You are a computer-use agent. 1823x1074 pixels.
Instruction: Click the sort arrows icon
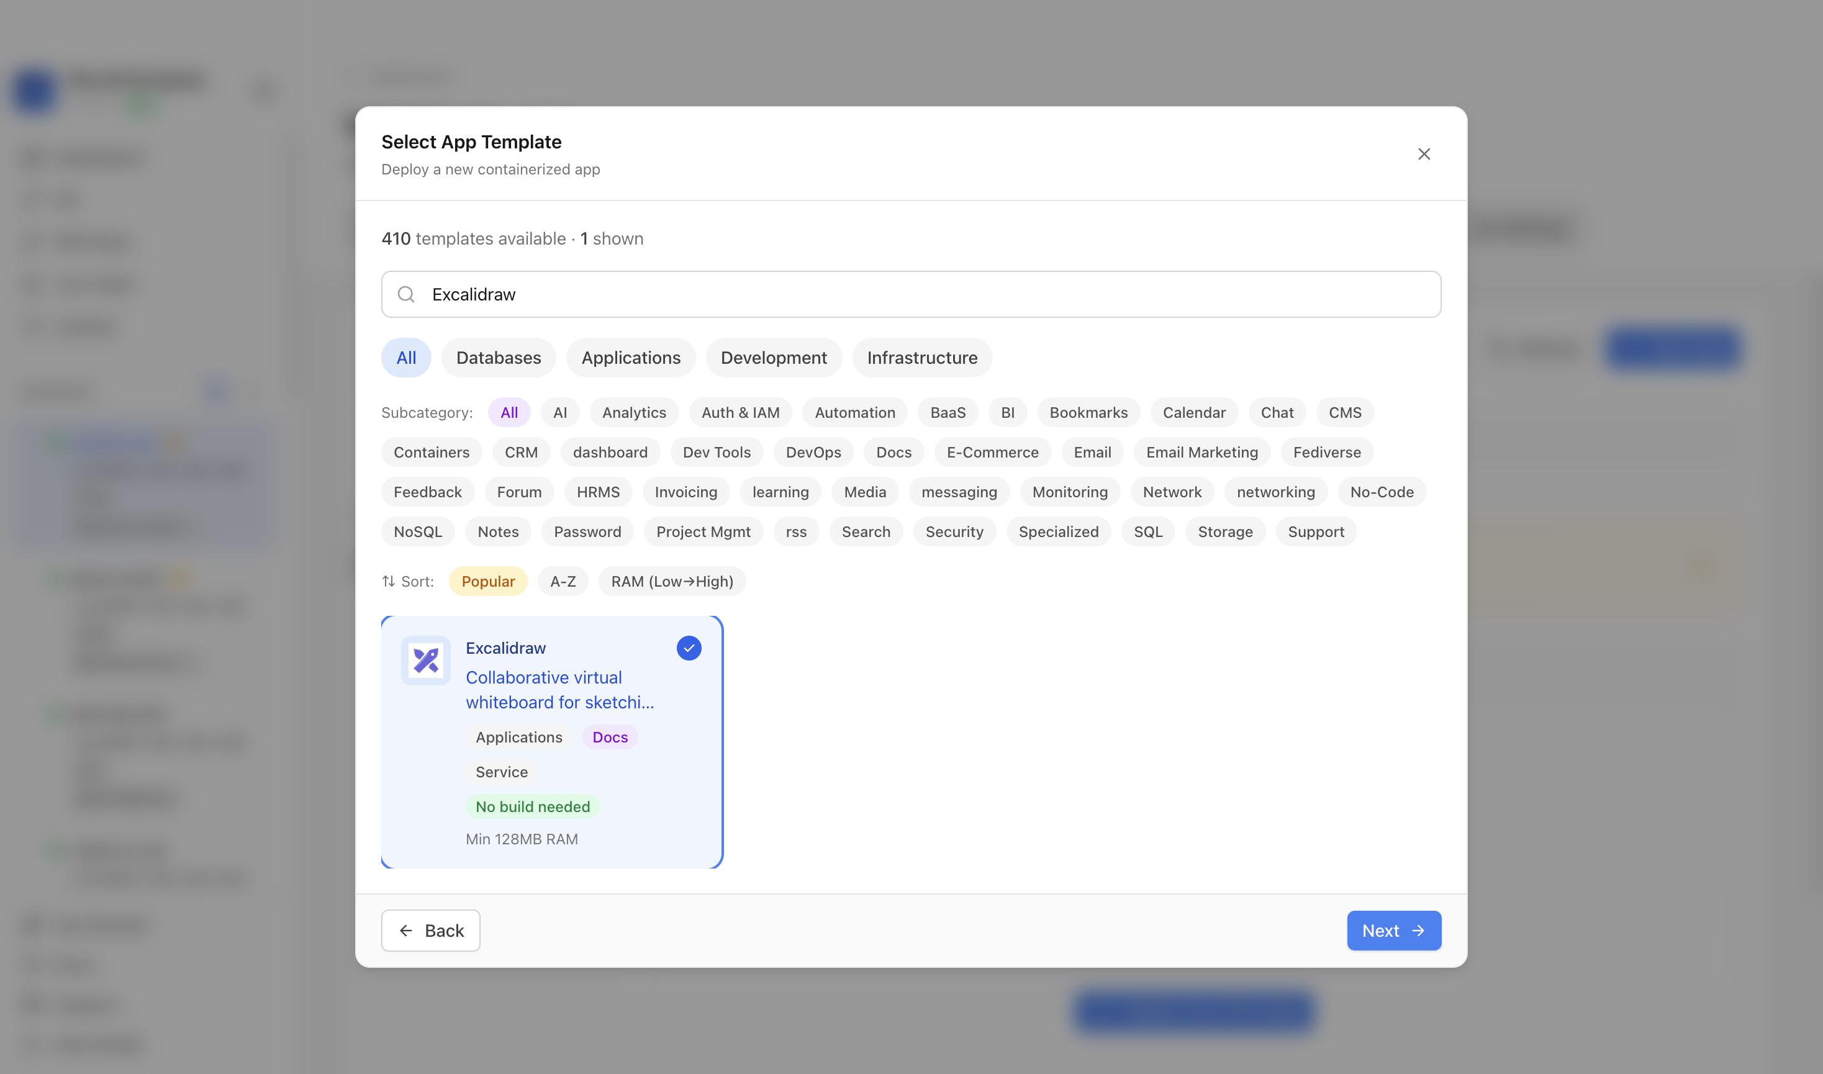[389, 581]
